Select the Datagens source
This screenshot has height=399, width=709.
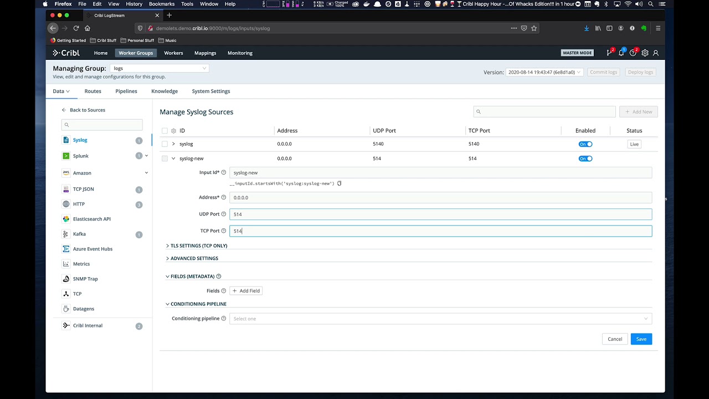click(84, 309)
